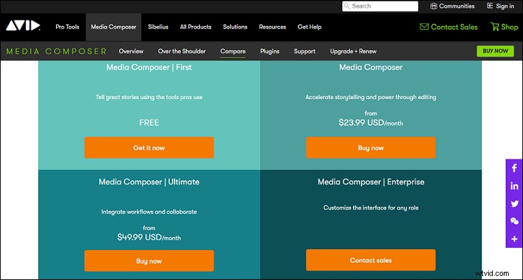Viewport: 523px width, 280px height.
Task: Open the All Products menu
Action: point(195,27)
